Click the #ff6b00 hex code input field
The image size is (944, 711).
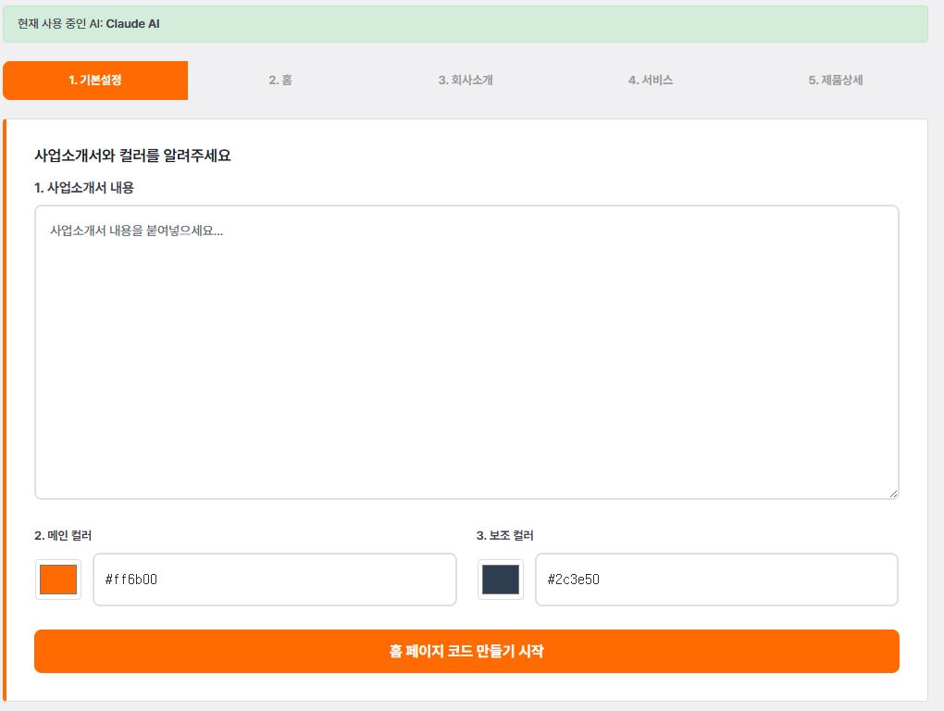[275, 579]
